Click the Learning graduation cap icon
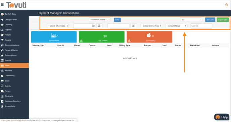The image size is (231, 122). click(2, 25)
